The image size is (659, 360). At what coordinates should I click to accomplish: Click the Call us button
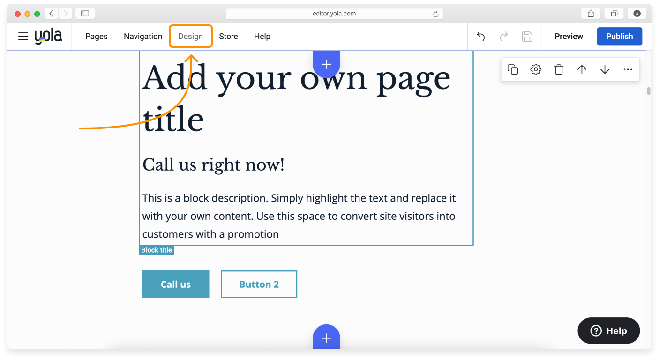(176, 284)
